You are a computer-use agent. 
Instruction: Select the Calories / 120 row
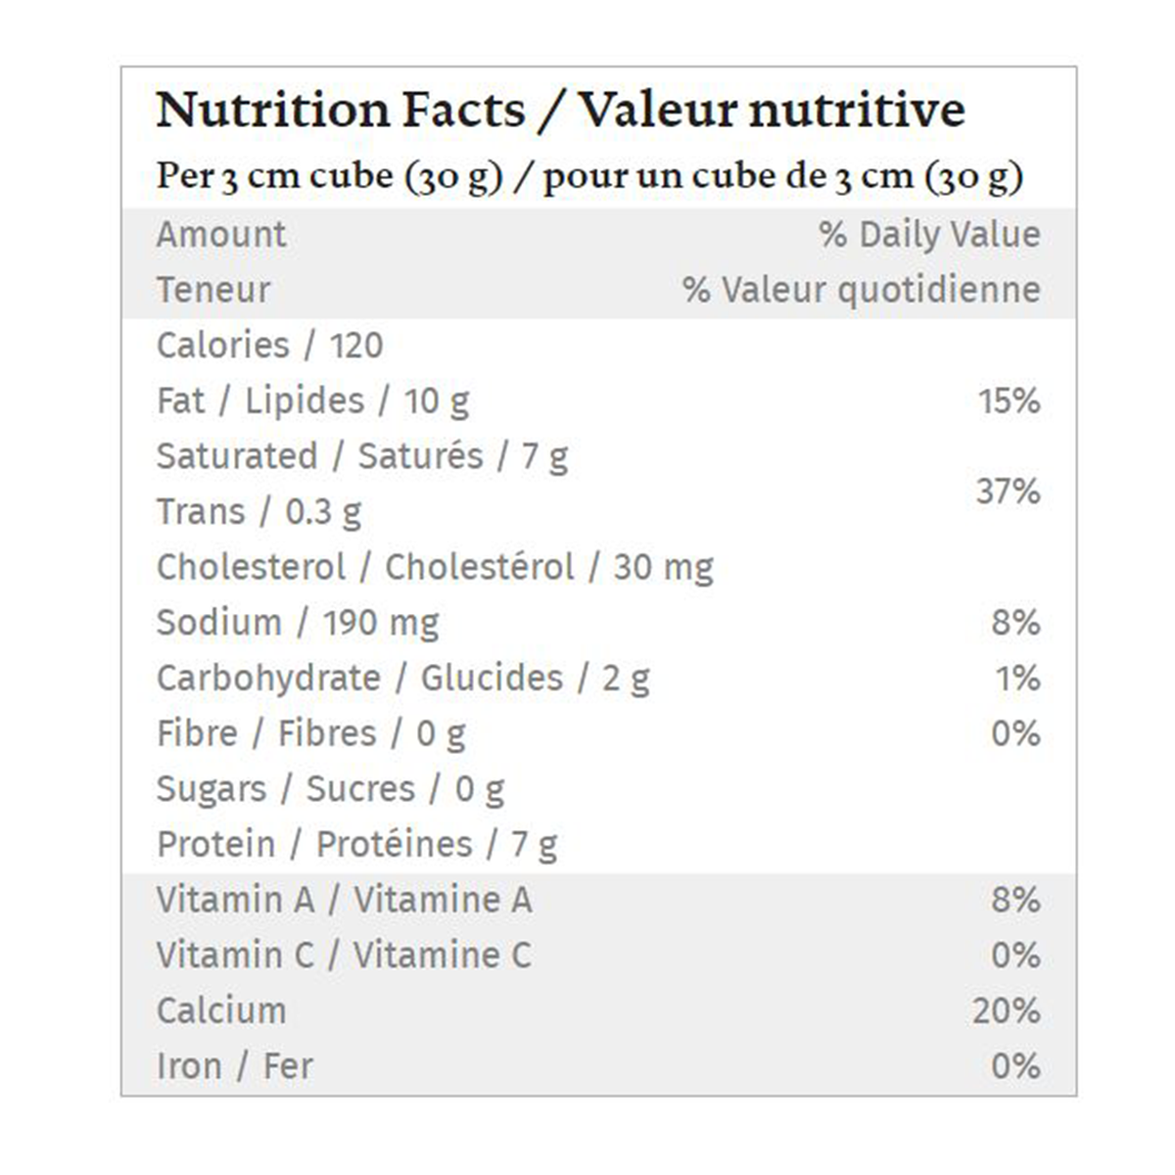coord(269,346)
